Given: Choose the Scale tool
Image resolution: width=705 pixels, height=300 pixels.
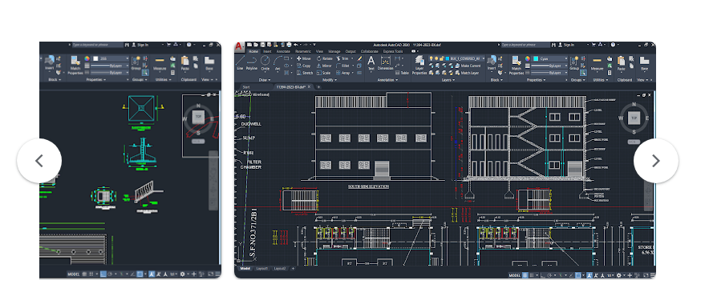Looking at the screenshot, I should click(323, 73).
